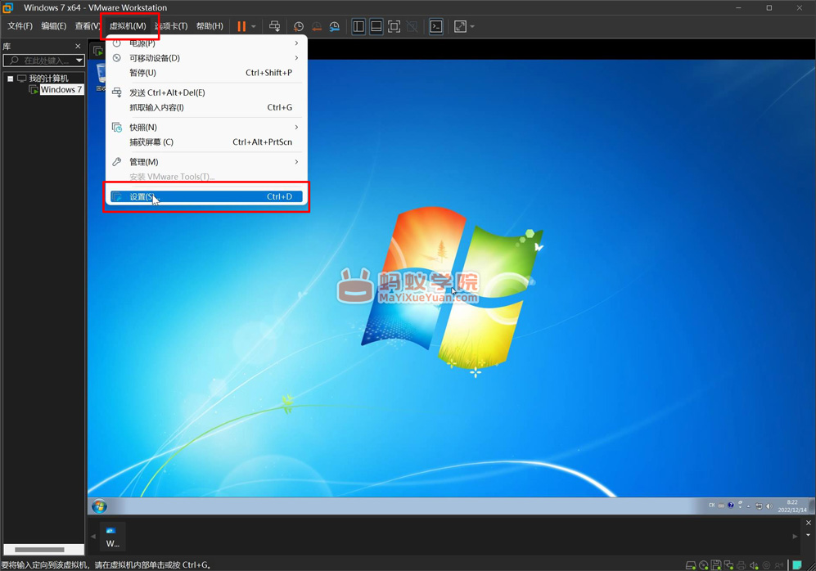Click the floppy drive status icon
Screen dimensions: 816x571
716,564
